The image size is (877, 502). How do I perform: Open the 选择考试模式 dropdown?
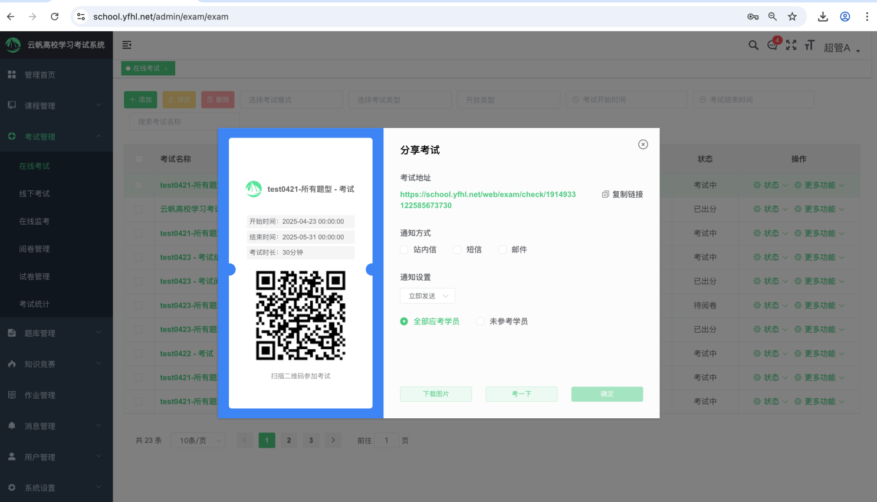[291, 100]
